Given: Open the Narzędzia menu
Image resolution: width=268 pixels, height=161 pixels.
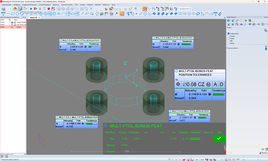Looking at the screenshot, I should [17, 5].
